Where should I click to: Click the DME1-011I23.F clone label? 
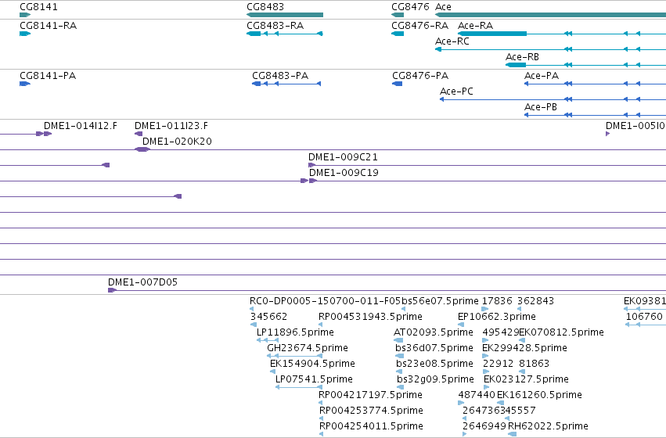tap(171, 126)
